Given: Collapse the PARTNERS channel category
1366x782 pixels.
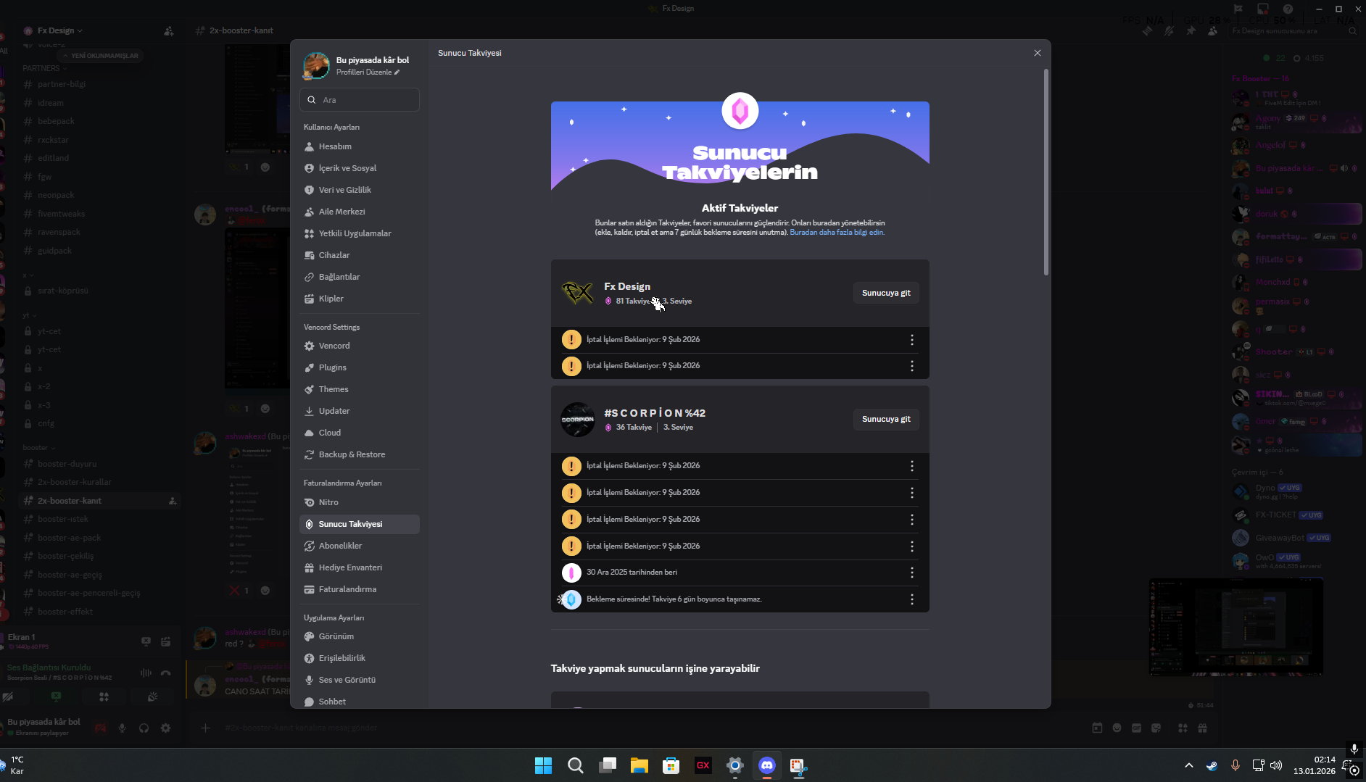Looking at the screenshot, I should tap(44, 68).
